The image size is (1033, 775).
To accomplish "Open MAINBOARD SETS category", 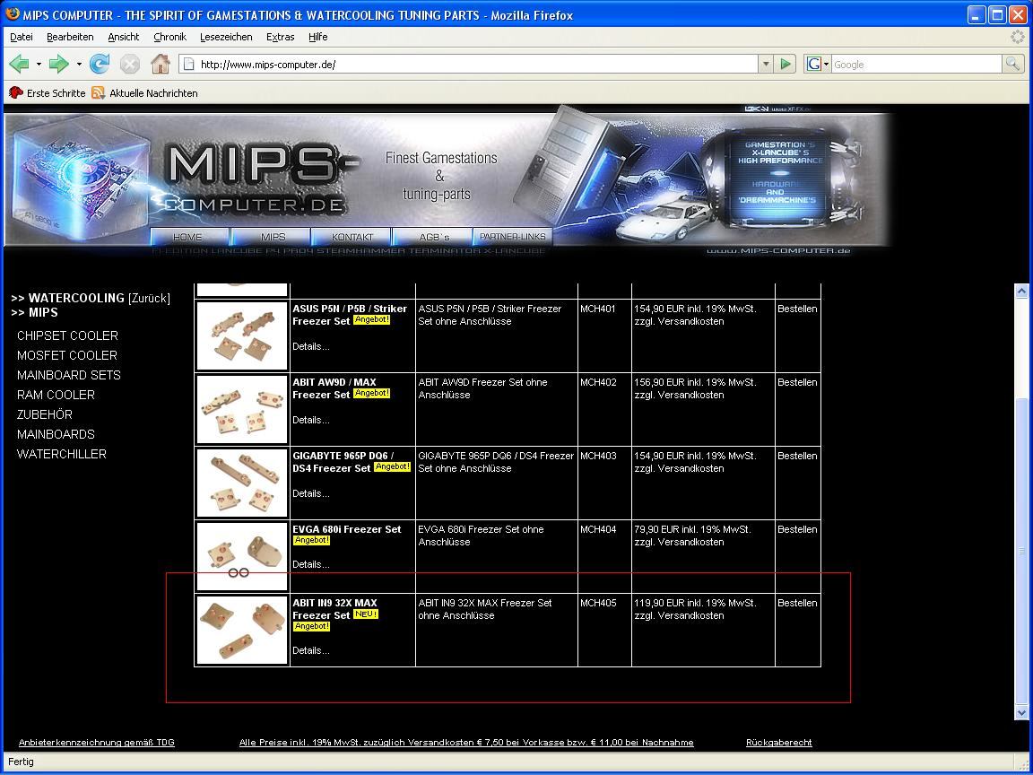I will (69, 375).
